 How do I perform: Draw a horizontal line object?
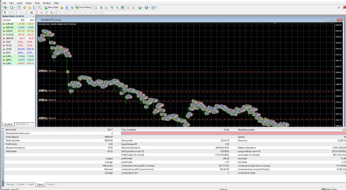(21, 12)
